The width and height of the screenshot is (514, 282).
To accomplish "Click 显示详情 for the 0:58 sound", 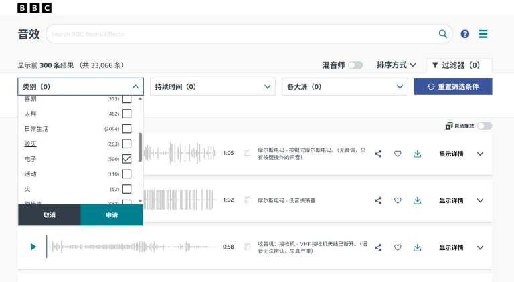I will point(451,247).
